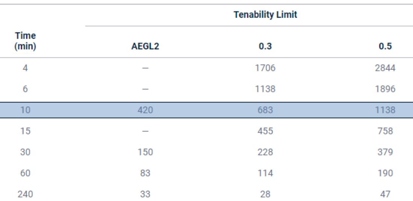
Task: Click the 47 value cell
Action: (385, 194)
